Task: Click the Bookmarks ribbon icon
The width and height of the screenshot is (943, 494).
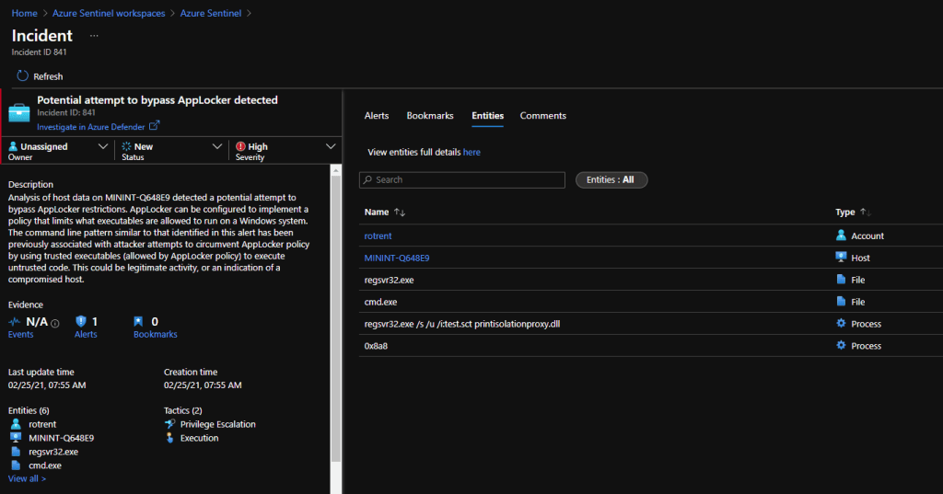Action: pos(138,322)
